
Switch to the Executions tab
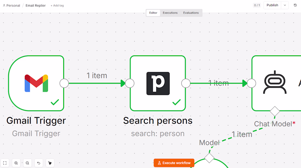tap(170, 13)
